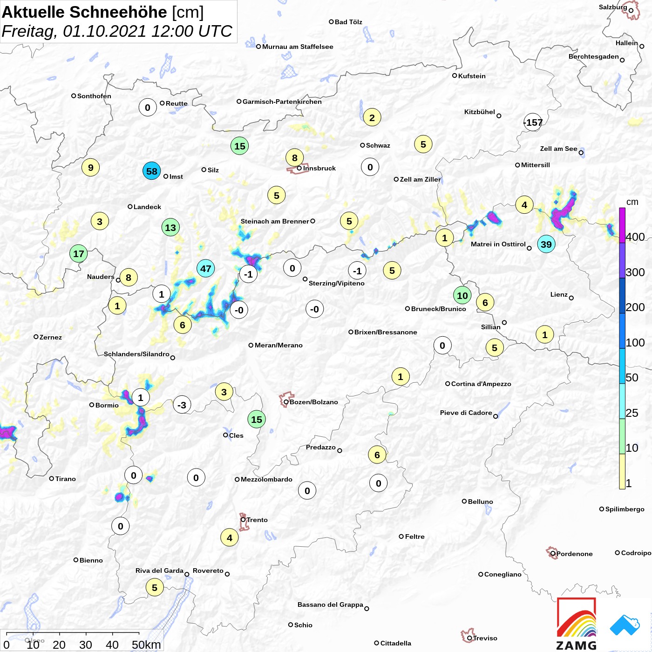Select the 15 cm marker near Cles

[257, 419]
